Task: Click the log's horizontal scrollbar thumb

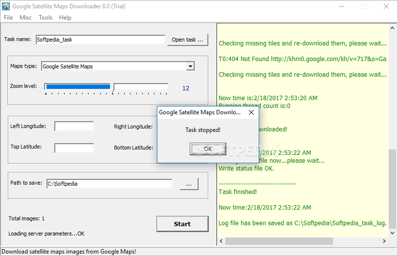Action: point(279,241)
